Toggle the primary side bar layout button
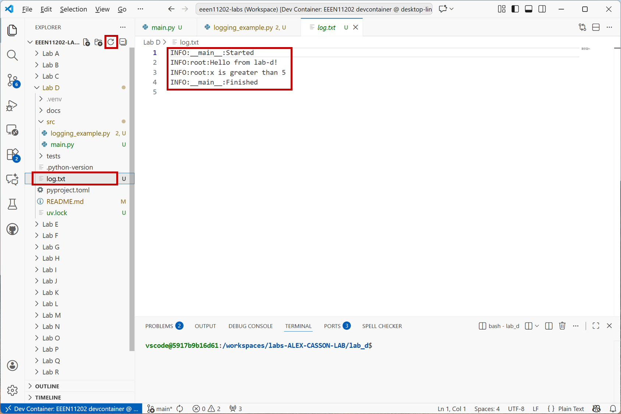The width and height of the screenshot is (621, 414). [515, 9]
